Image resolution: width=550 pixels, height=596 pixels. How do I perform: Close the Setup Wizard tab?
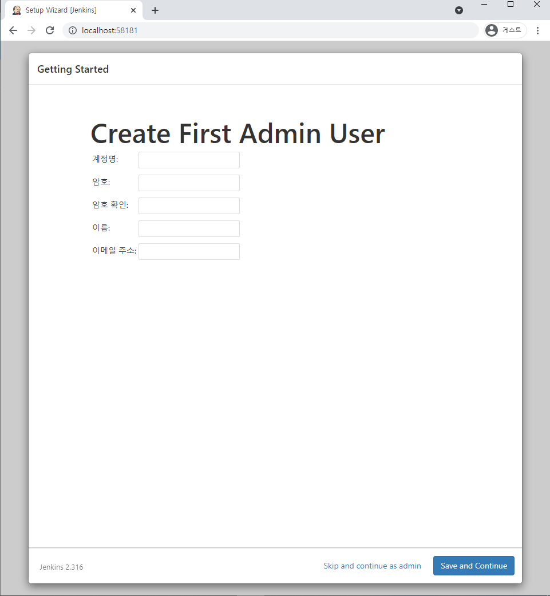[133, 10]
